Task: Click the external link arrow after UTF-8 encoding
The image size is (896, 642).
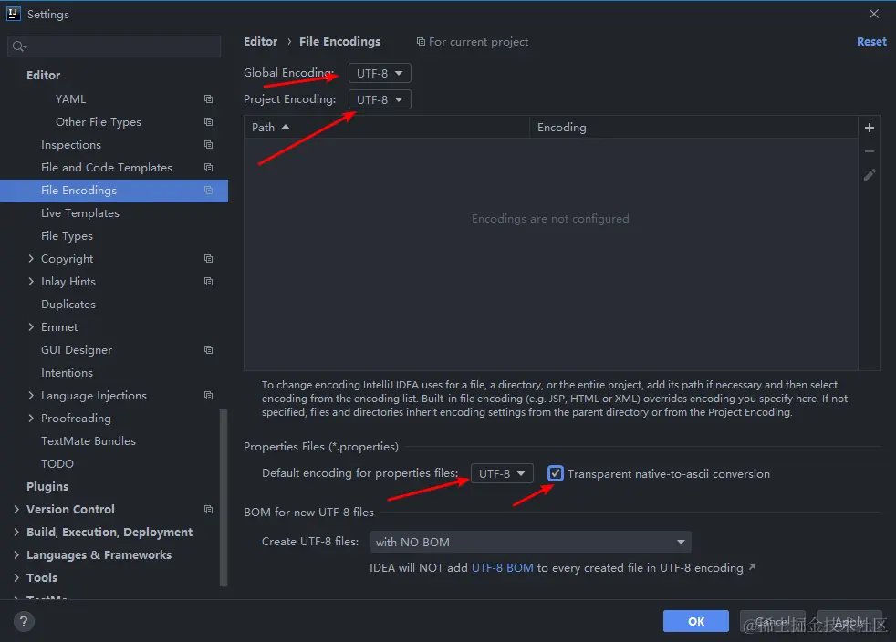Action: coord(752,567)
